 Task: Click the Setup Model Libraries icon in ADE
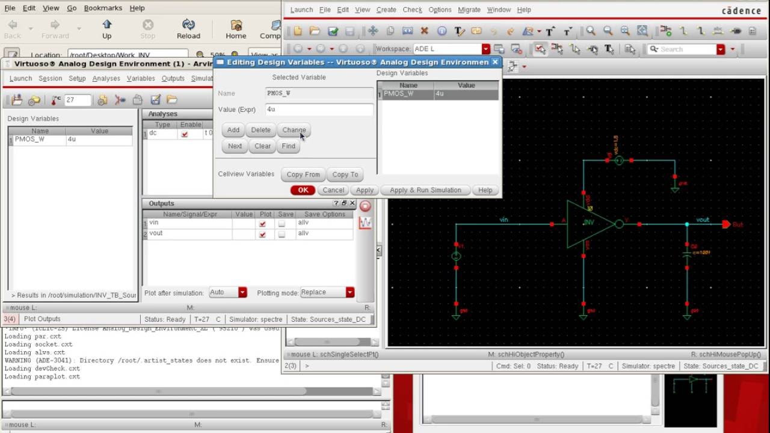tap(102, 100)
